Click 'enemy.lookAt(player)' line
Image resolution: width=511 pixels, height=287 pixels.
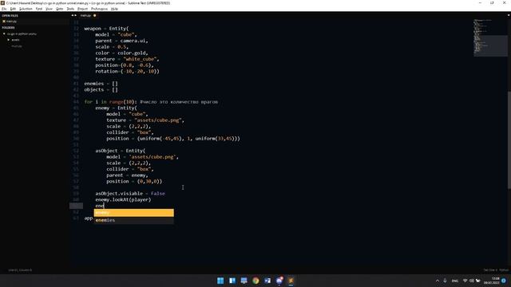[123, 200]
